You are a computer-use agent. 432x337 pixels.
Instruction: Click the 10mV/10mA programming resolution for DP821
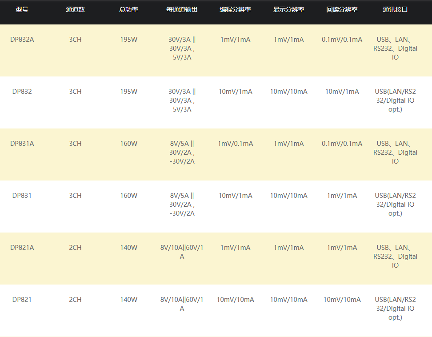click(x=235, y=300)
